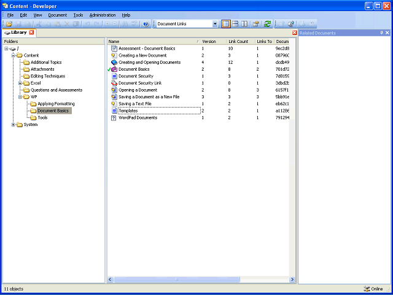Select the Tools folder under WP
This screenshot has width=393, height=295.
click(42, 117)
